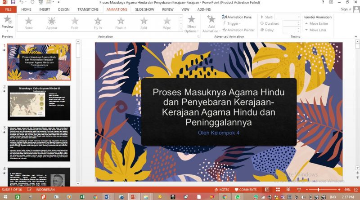
Task: Switch to the INSERT tab
Action: (x=45, y=9)
